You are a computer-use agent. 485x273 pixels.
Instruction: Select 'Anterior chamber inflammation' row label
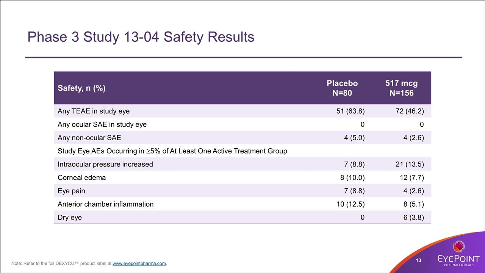(x=105, y=204)
